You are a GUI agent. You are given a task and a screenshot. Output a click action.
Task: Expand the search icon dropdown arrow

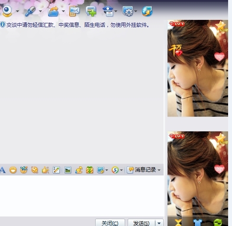tap(121, 170)
